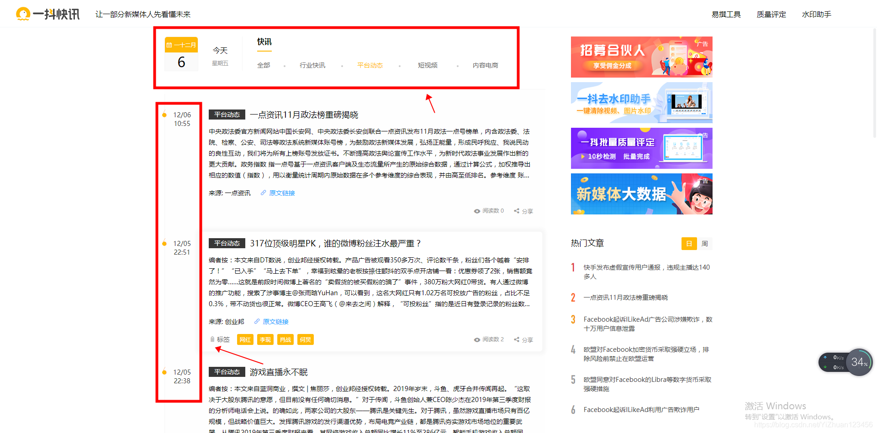The height and width of the screenshot is (433, 877).
Task: Switch to the 短视频 tab
Action: [428, 65]
